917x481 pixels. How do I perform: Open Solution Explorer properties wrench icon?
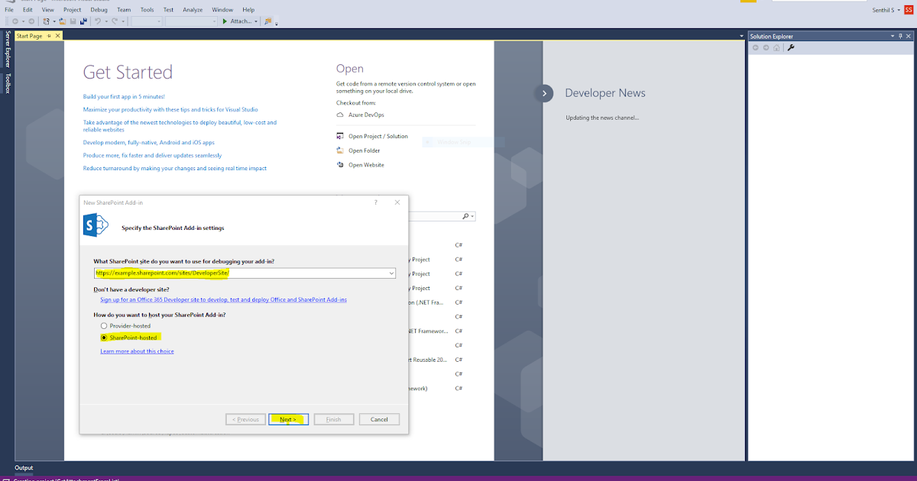pyautogui.click(x=791, y=47)
